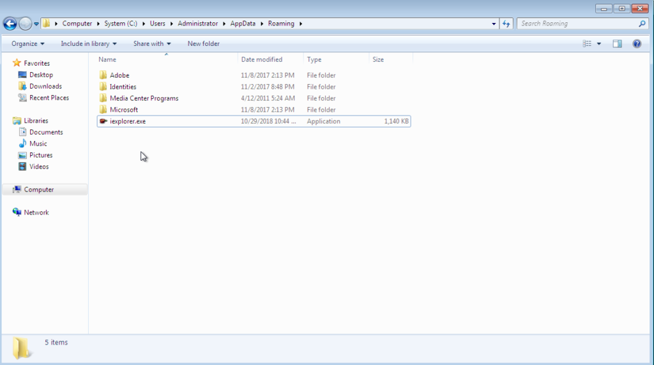The width and height of the screenshot is (654, 365).
Task: Focus the Search Roaming input box
Action: point(578,24)
